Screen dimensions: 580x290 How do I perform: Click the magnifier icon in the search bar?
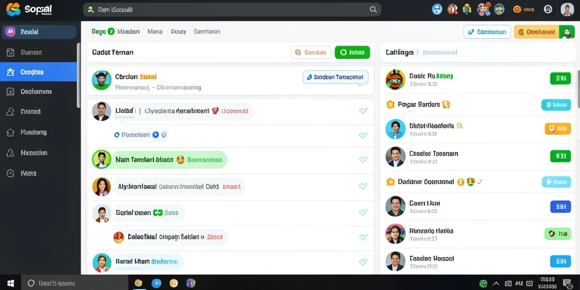[373, 10]
